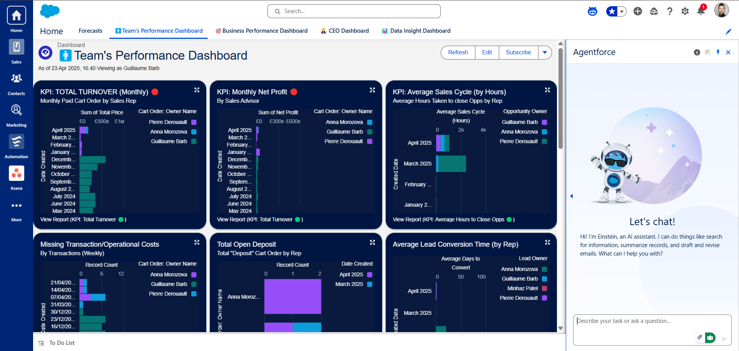Click the green Agentforce bot icon in input
Image resolution: width=739 pixels, height=351 pixels.
710,338
